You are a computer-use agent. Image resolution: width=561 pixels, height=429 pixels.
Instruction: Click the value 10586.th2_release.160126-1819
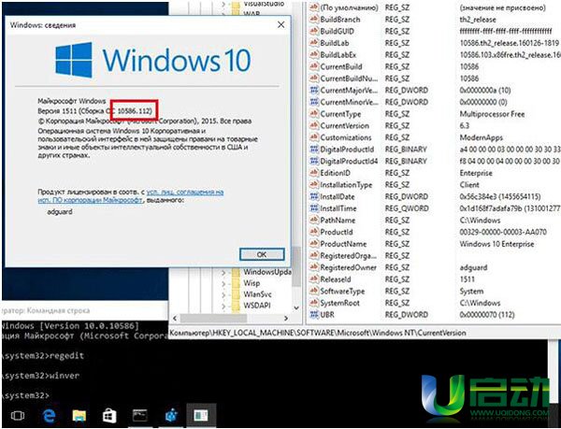(x=510, y=43)
